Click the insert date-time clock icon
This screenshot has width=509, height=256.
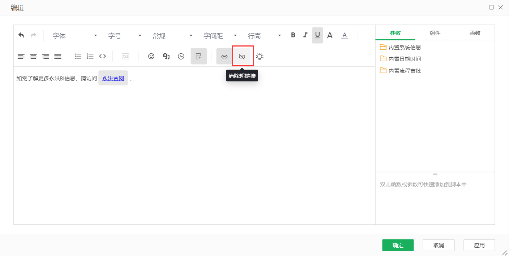(x=181, y=56)
